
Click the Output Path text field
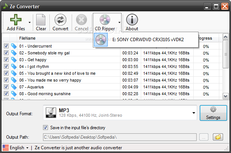pyautogui.click(x=120, y=137)
